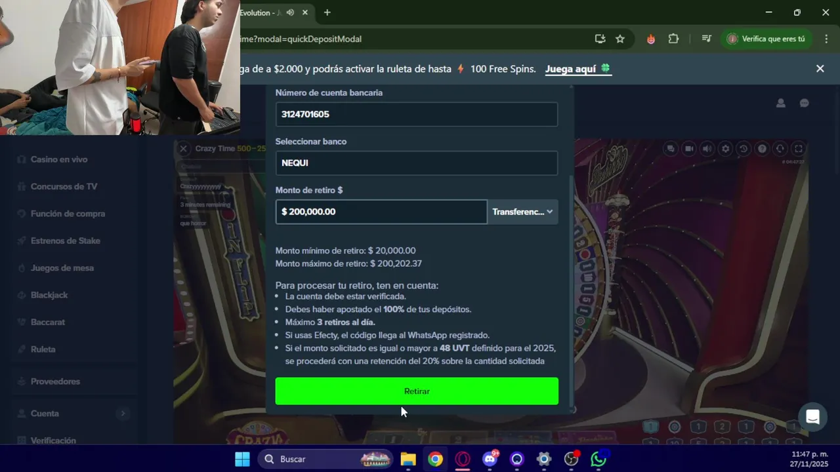Enter fullscreen with the game expand icon

point(799,149)
